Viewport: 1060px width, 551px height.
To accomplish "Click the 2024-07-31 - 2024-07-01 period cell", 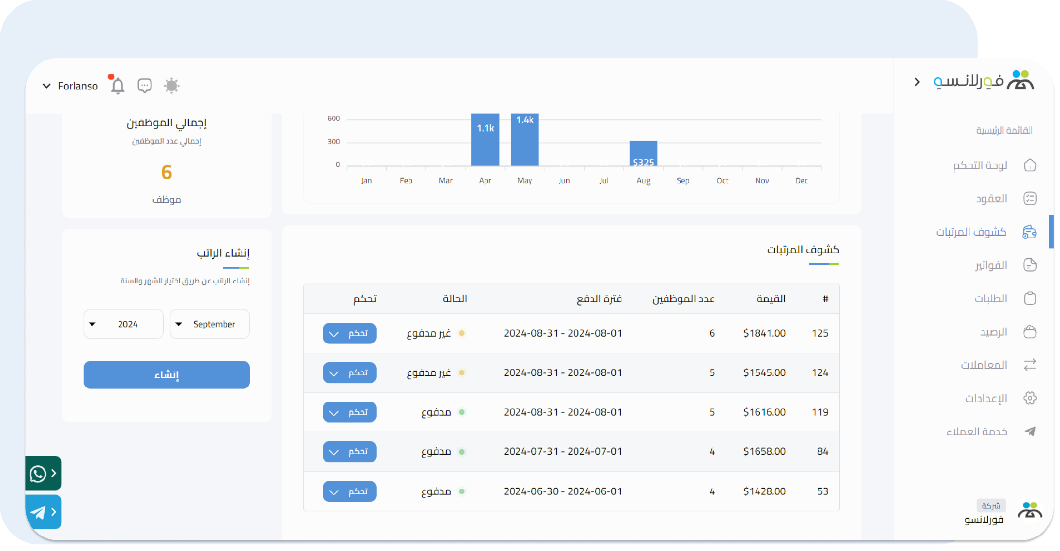I will coord(562,452).
